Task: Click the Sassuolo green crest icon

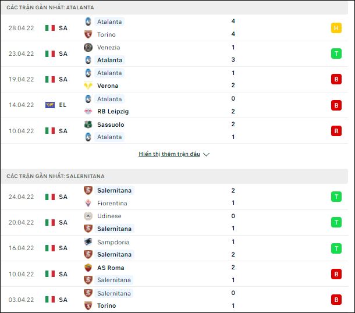Action: pos(88,125)
